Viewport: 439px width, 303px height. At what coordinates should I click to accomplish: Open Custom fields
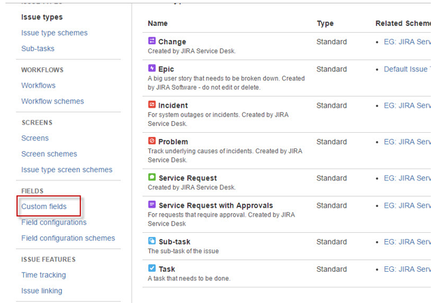click(x=44, y=206)
